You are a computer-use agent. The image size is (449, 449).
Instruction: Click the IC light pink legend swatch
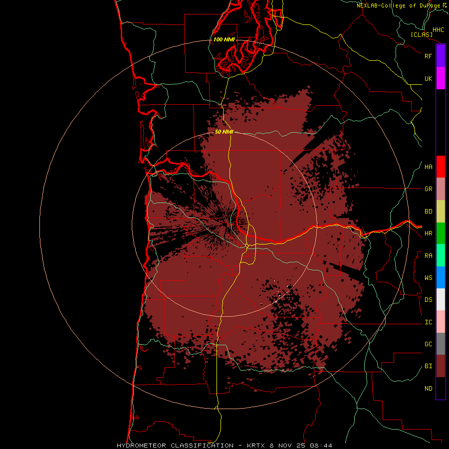pos(441,322)
